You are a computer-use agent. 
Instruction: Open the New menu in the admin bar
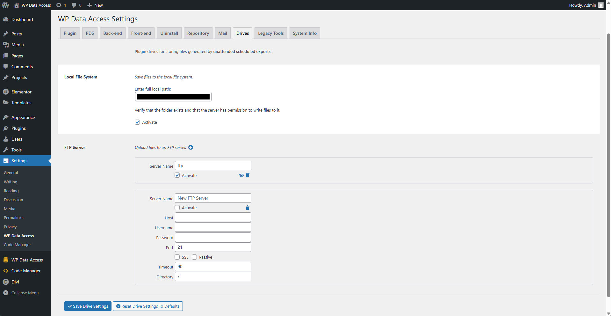95,5
